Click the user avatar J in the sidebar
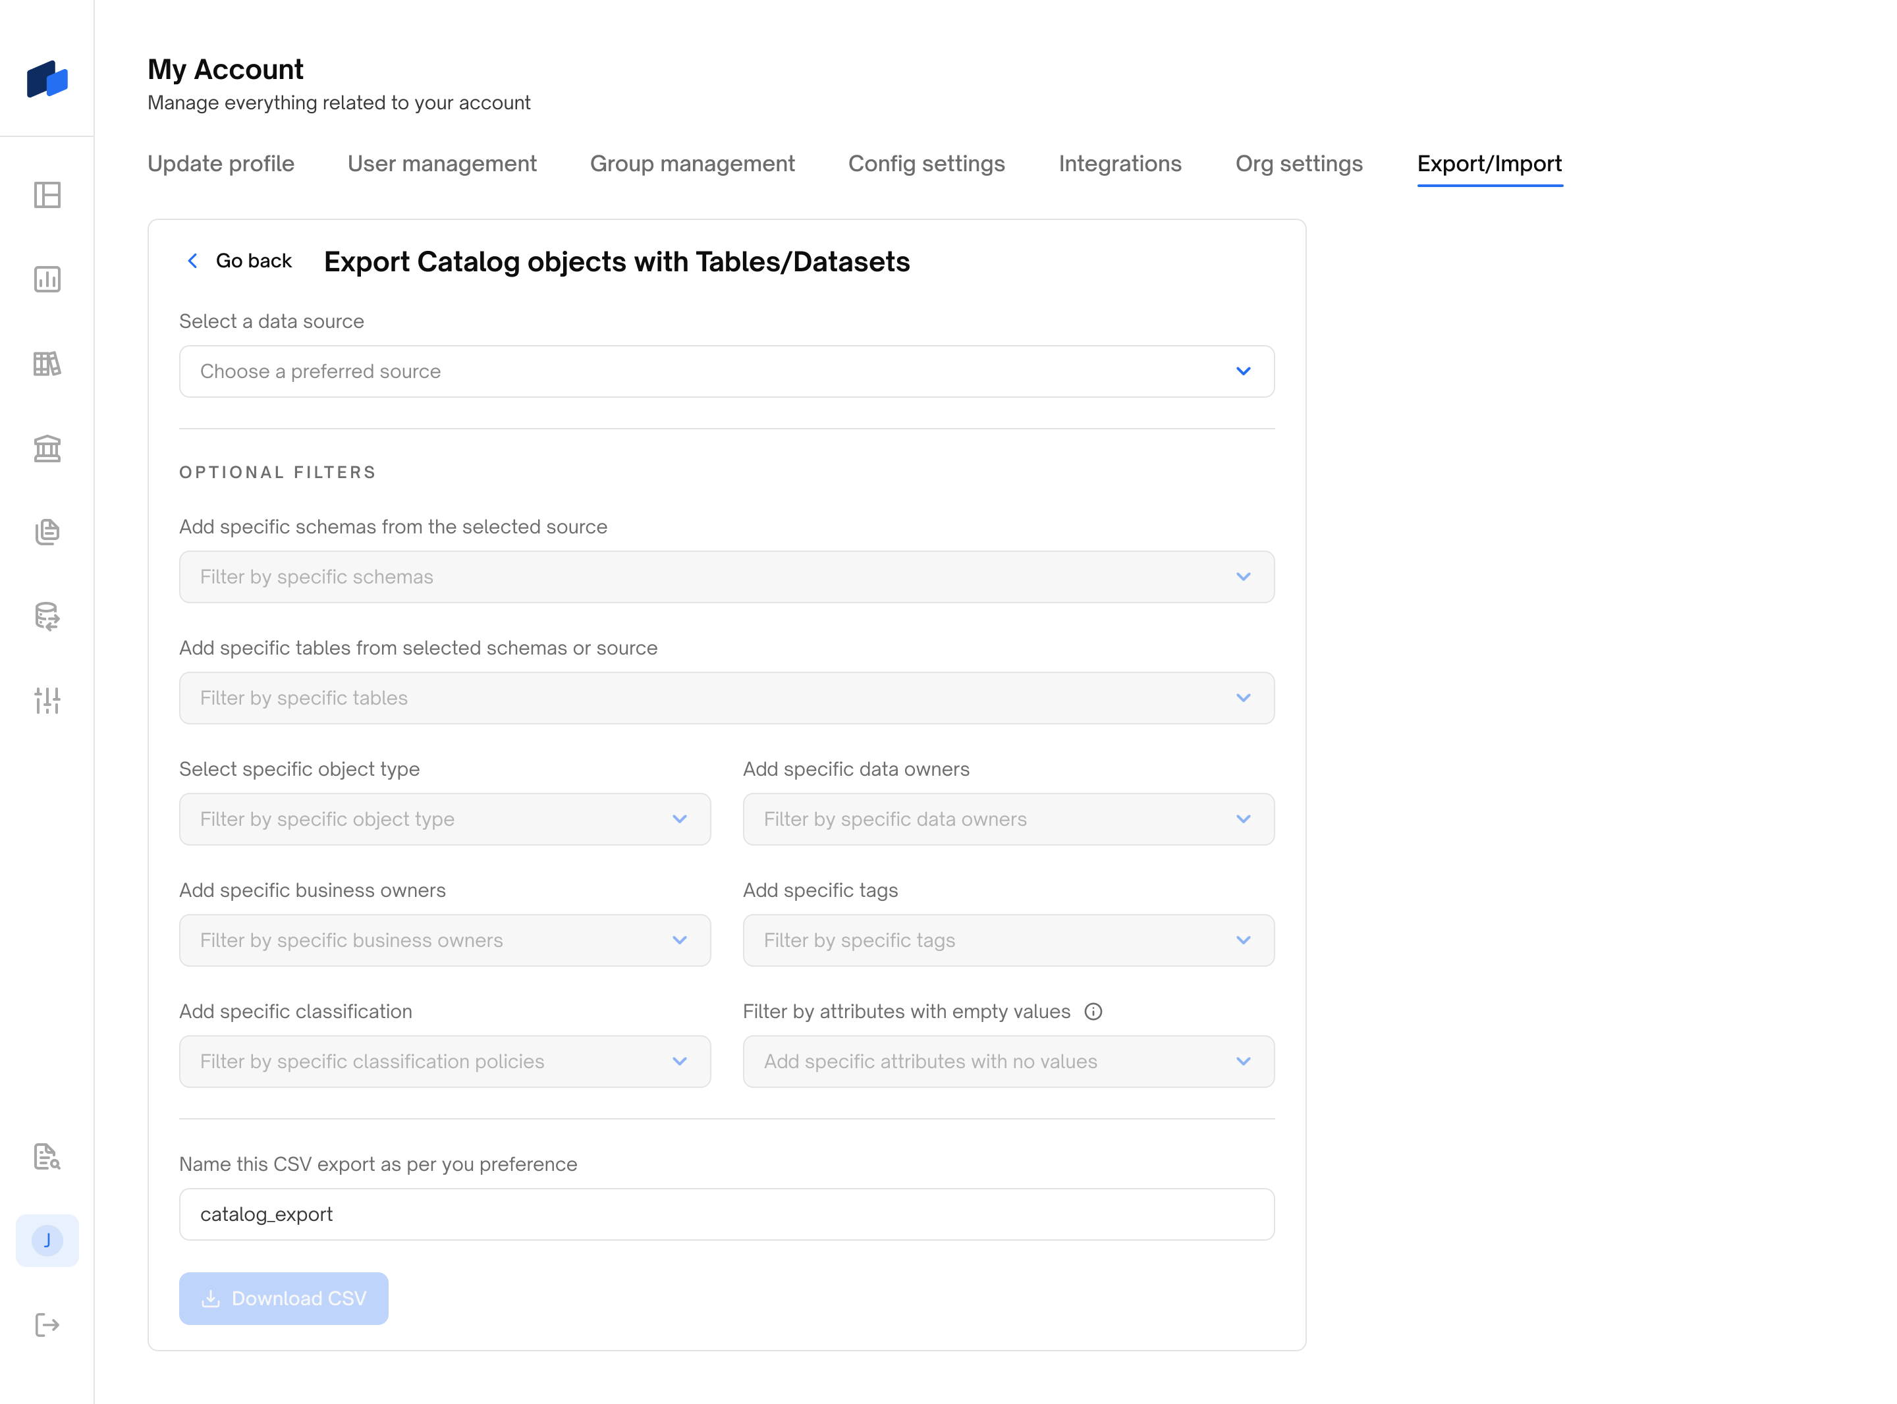 [x=47, y=1240]
